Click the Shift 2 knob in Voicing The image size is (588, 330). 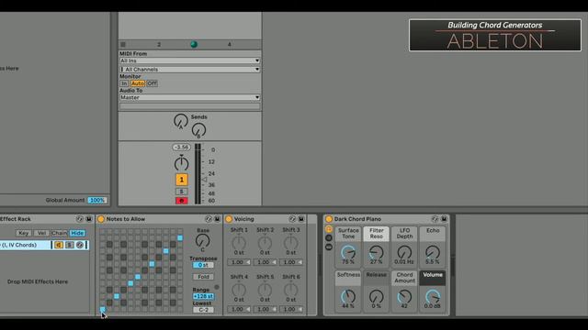pyautogui.click(x=265, y=243)
